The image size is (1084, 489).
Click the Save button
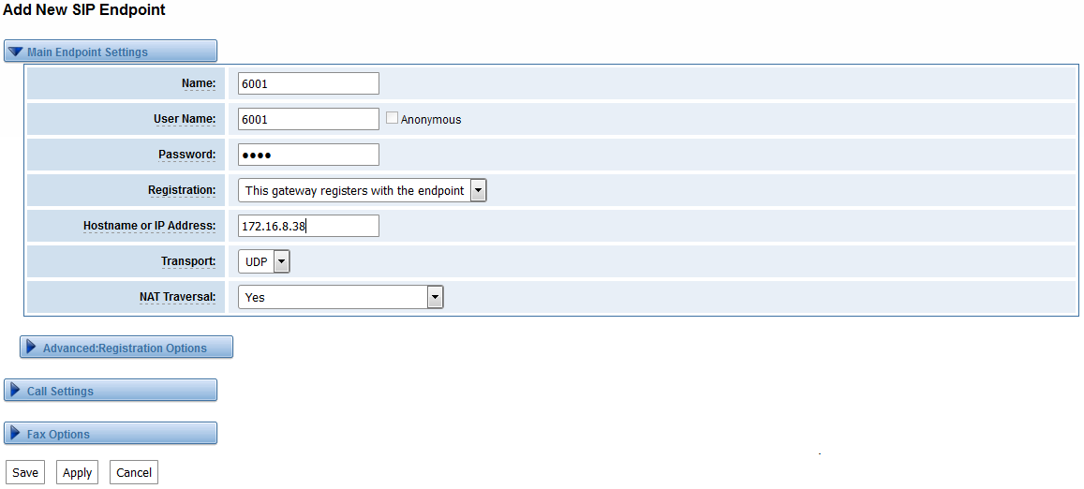(x=25, y=472)
